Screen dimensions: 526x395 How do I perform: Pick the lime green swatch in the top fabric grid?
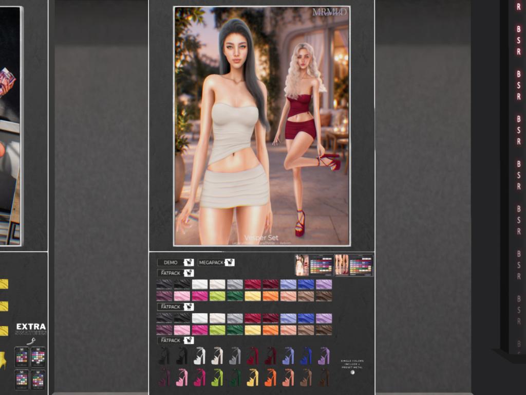coord(217,296)
